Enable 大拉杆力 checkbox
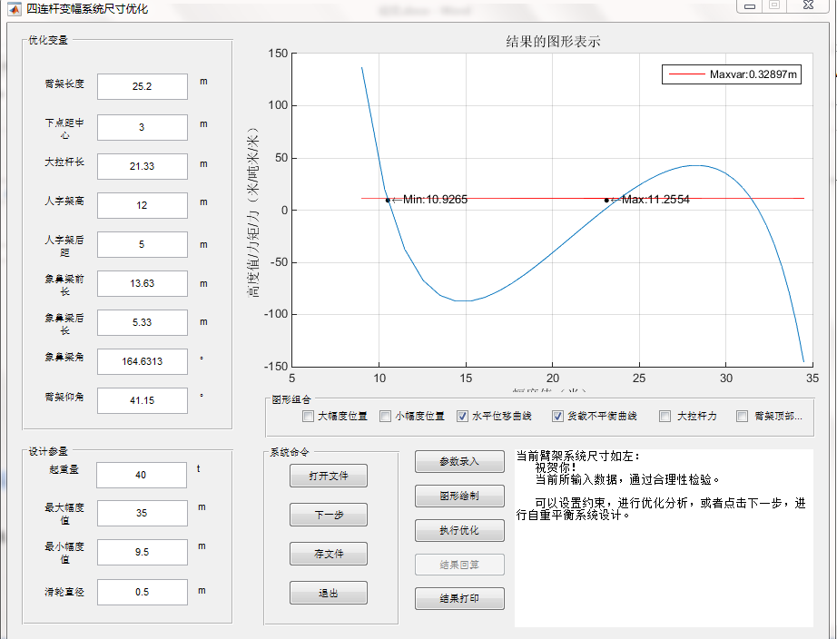 click(665, 417)
